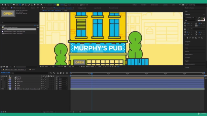Expand the Motion Sketch panel
This screenshot has height=116, width=207.
(x=189, y=54)
